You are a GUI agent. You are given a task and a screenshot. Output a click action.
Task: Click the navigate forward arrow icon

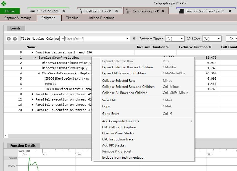pos(15,39)
